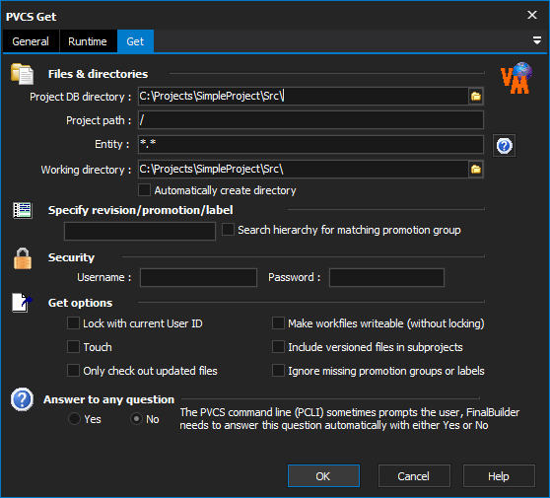550x498 pixels.
Task: Toggle Search hierarchy for matching promotion group
Action: point(228,230)
